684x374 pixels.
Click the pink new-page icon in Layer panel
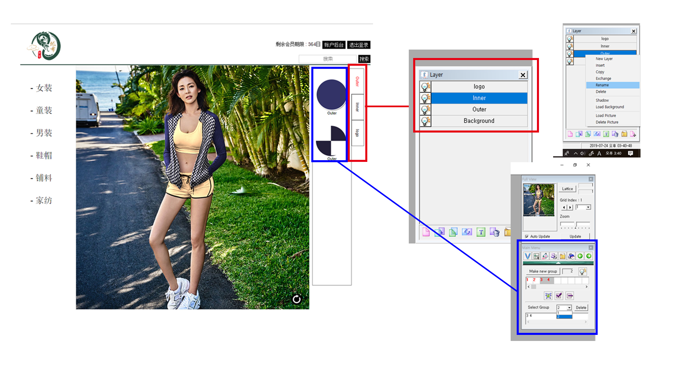[x=426, y=232]
